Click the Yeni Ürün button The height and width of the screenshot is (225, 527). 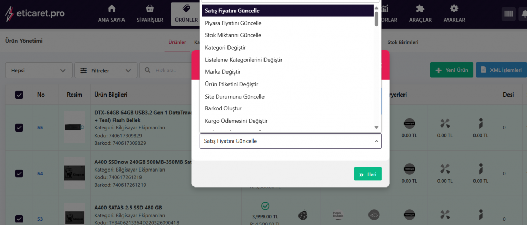tap(451, 70)
